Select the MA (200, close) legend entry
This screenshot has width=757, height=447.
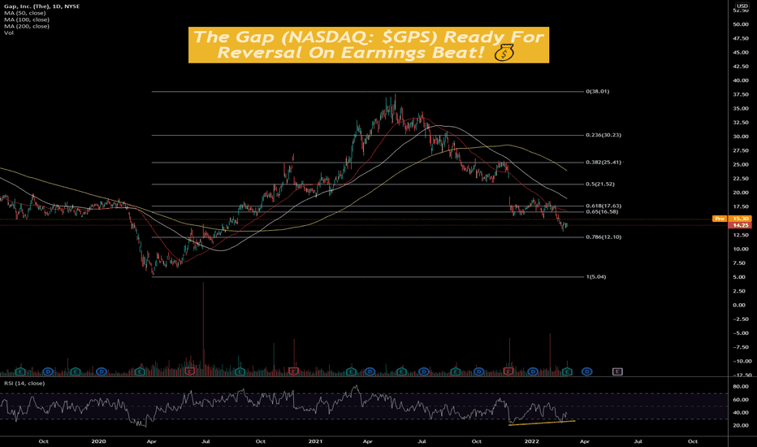[27, 26]
